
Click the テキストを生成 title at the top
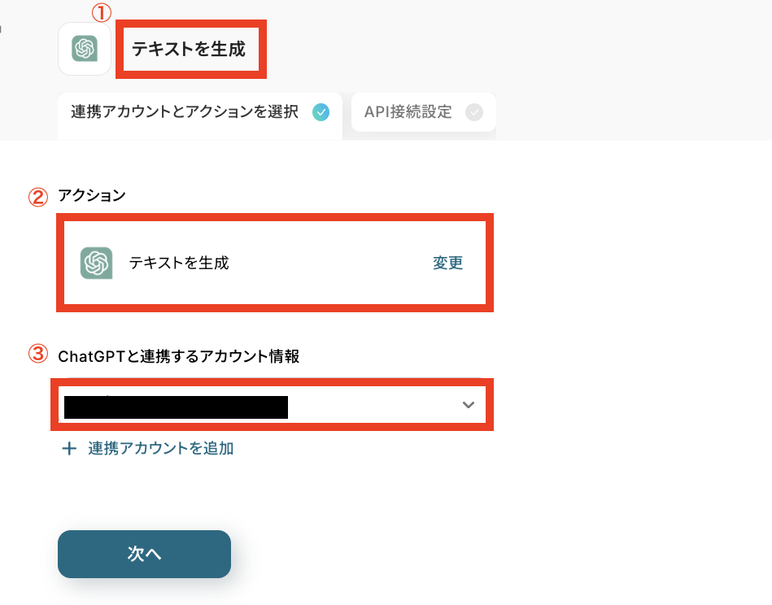pyautogui.click(x=188, y=49)
